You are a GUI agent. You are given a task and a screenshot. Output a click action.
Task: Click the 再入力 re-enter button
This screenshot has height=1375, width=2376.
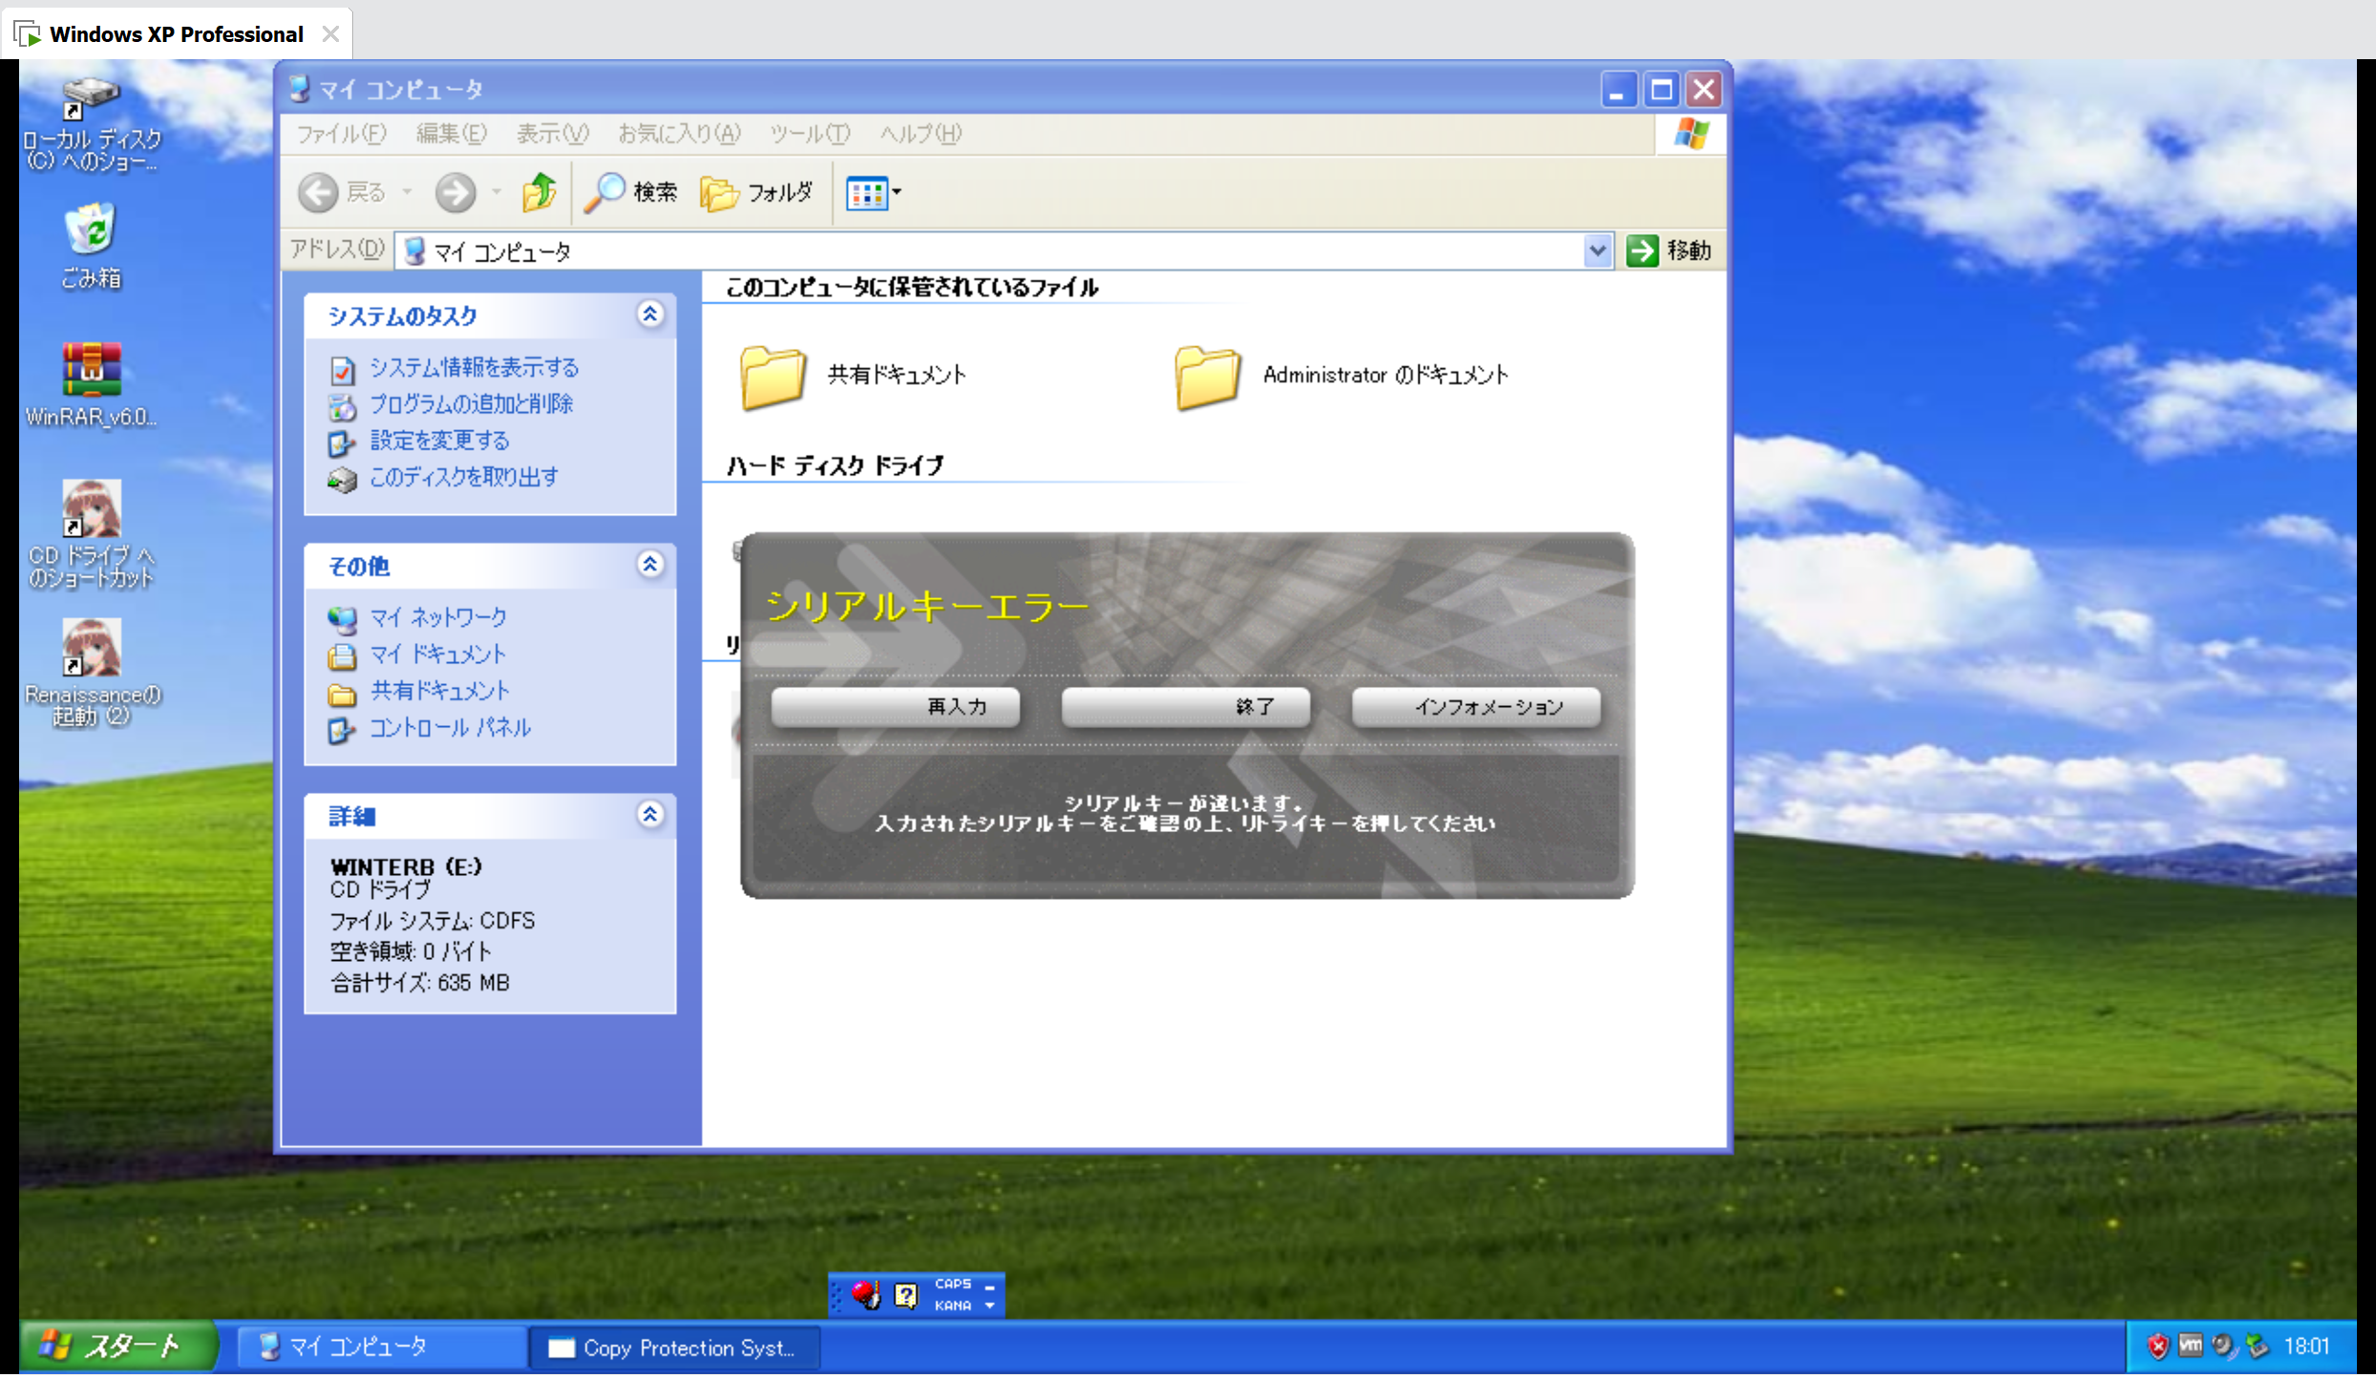coord(895,707)
